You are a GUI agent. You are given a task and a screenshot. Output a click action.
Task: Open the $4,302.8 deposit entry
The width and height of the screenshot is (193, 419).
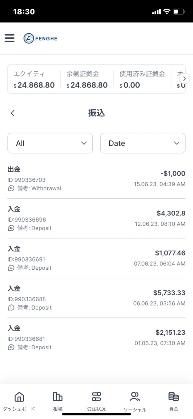(96, 218)
